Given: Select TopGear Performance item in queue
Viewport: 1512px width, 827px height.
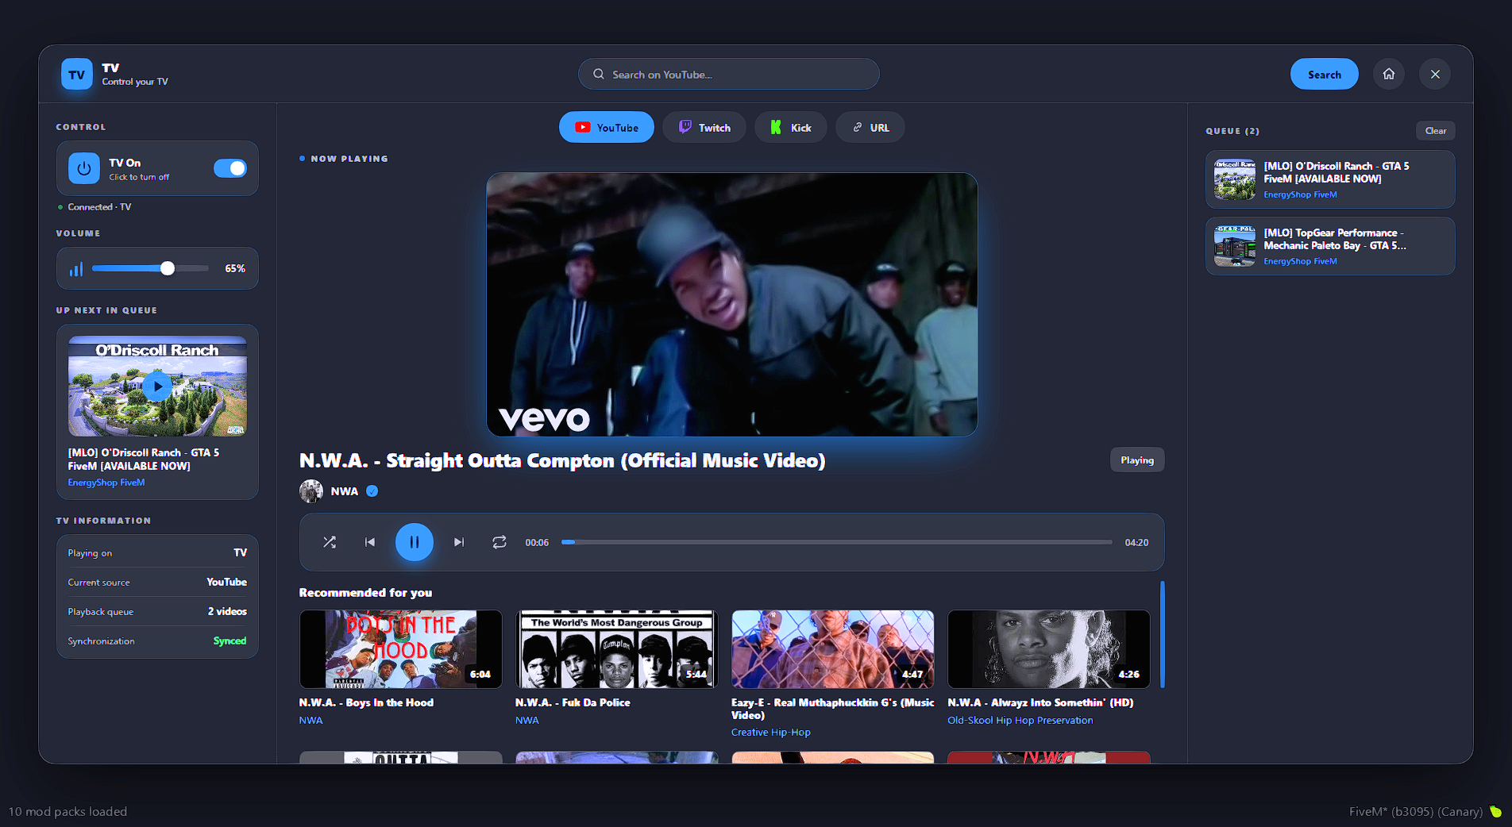Looking at the screenshot, I should coord(1330,246).
